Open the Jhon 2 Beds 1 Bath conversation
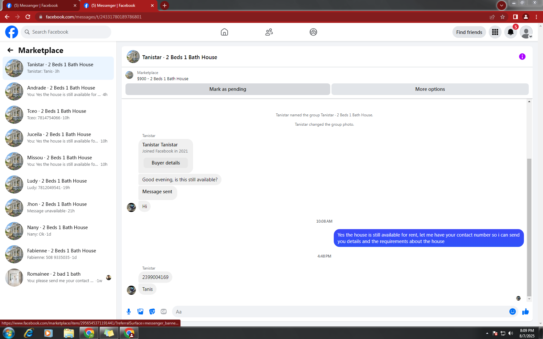543x339 pixels. click(58, 208)
